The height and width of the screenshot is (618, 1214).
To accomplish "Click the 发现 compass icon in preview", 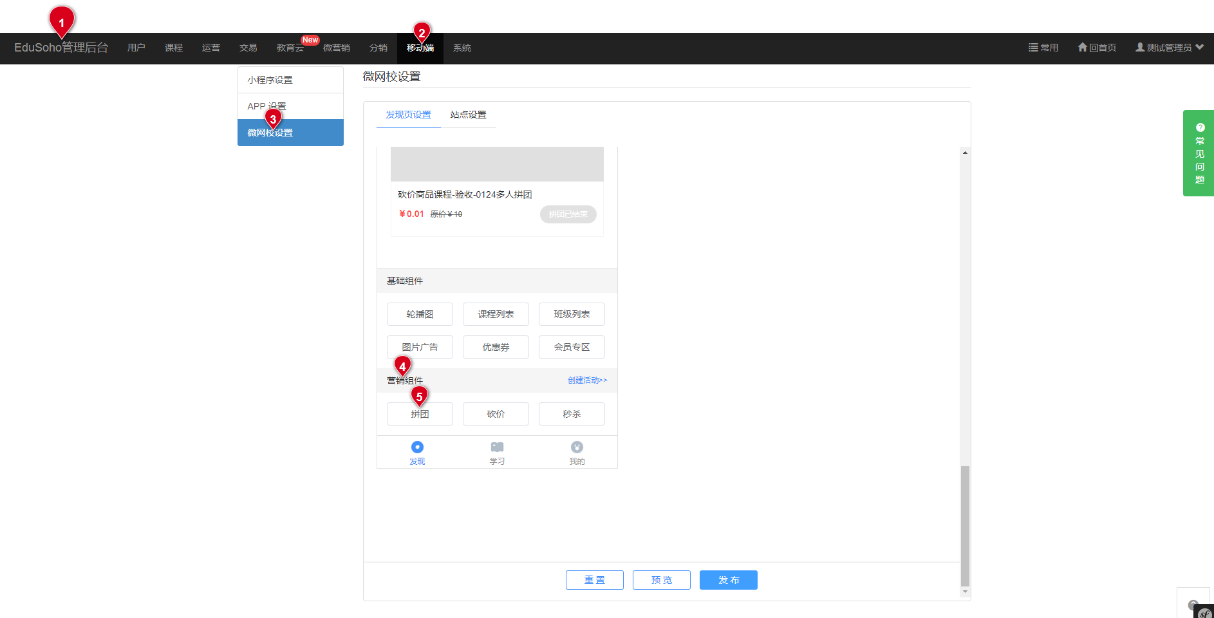I will coord(417,447).
